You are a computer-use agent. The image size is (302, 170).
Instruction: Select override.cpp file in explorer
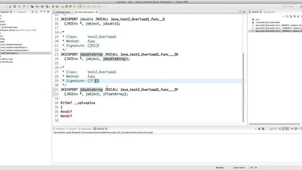pos(7,62)
